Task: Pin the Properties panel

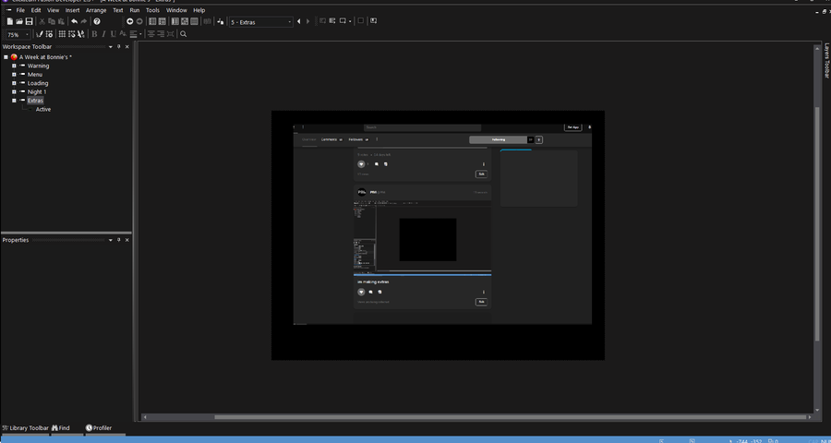Action: (119, 240)
